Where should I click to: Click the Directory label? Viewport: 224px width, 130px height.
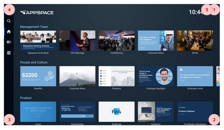pos(117,89)
